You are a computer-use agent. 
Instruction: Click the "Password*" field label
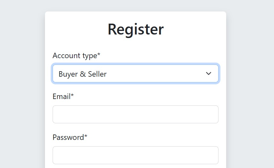[70, 137]
